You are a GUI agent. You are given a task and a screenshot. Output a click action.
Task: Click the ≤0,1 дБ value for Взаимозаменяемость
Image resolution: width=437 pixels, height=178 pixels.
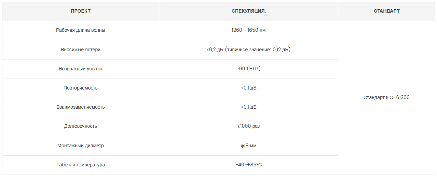tap(248, 107)
